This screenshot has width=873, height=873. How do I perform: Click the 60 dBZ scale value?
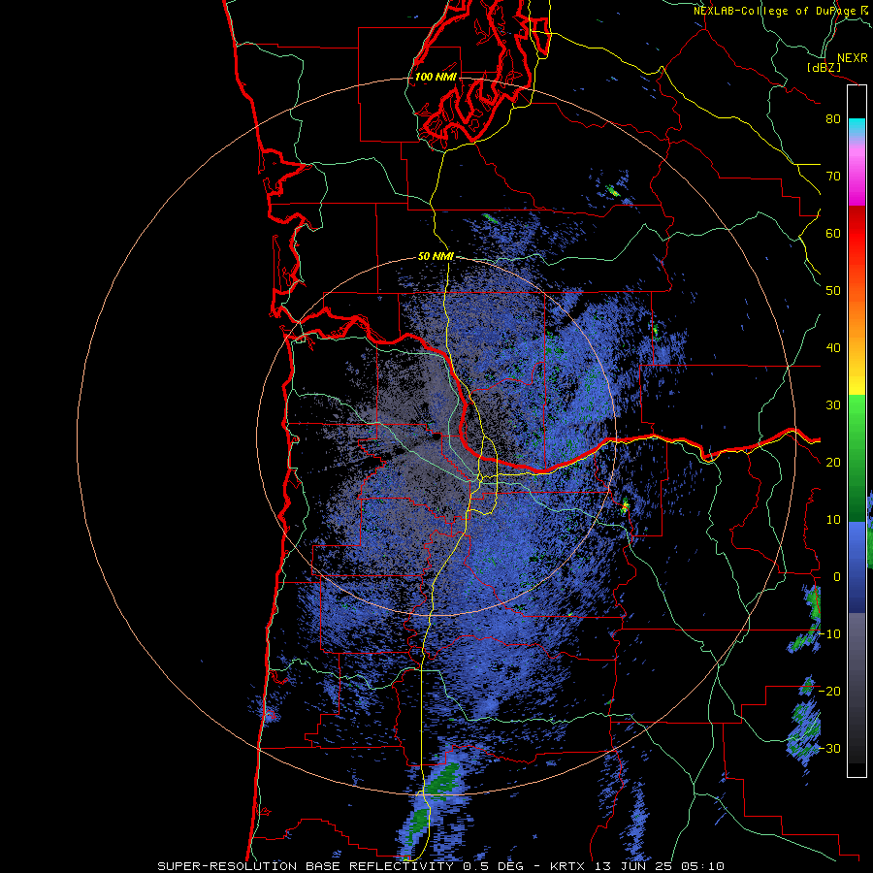[833, 233]
